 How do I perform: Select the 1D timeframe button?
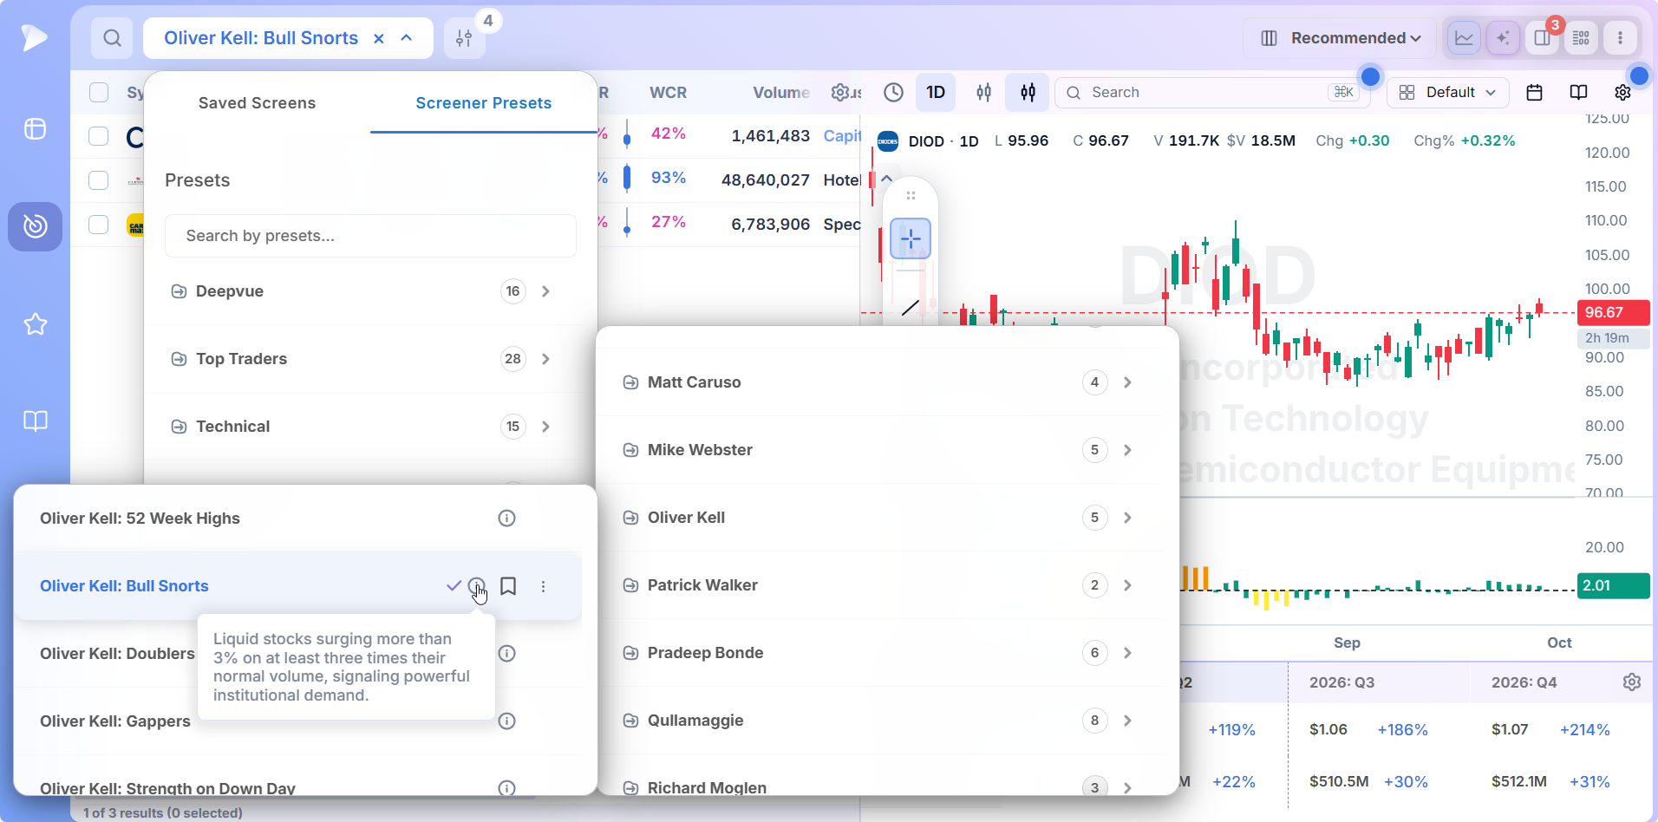click(936, 93)
